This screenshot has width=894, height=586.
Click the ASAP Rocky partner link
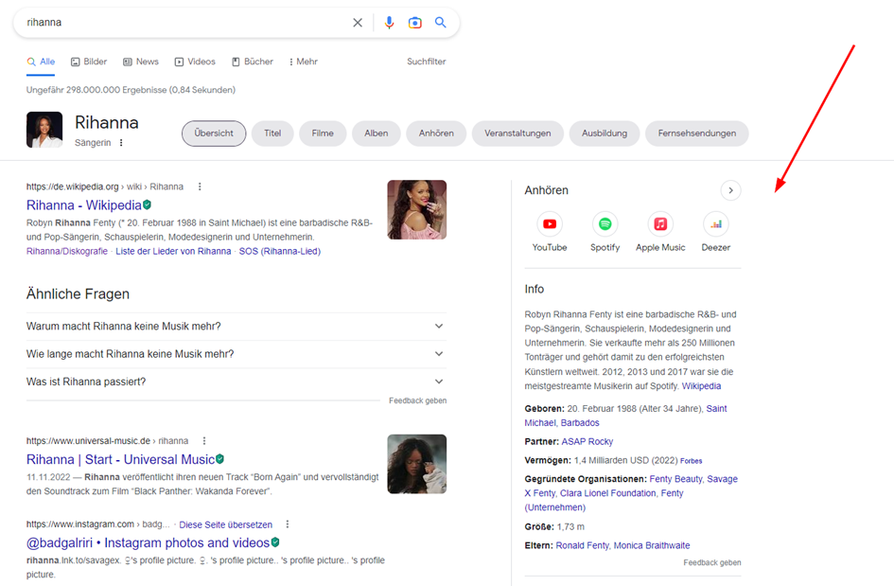pyautogui.click(x=587, y=441)
